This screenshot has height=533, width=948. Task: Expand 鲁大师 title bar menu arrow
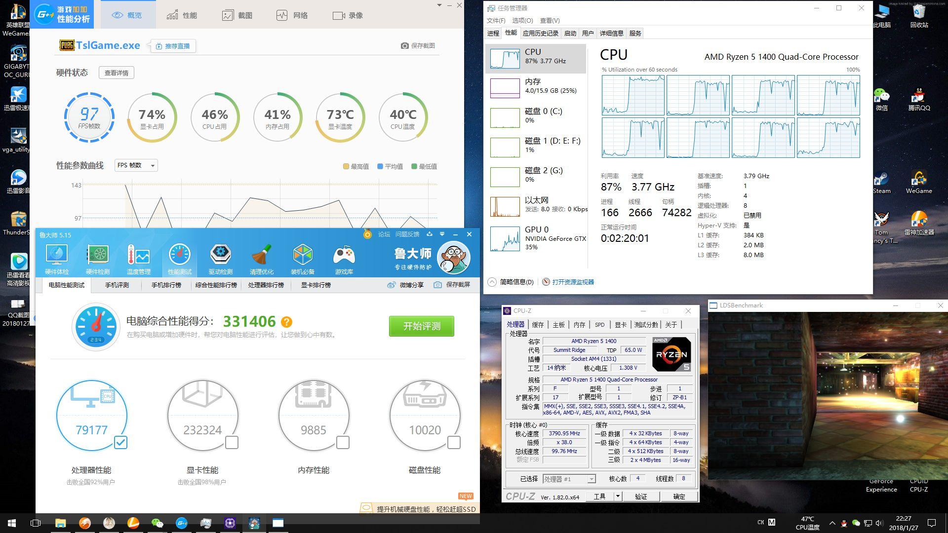point(442,234)
